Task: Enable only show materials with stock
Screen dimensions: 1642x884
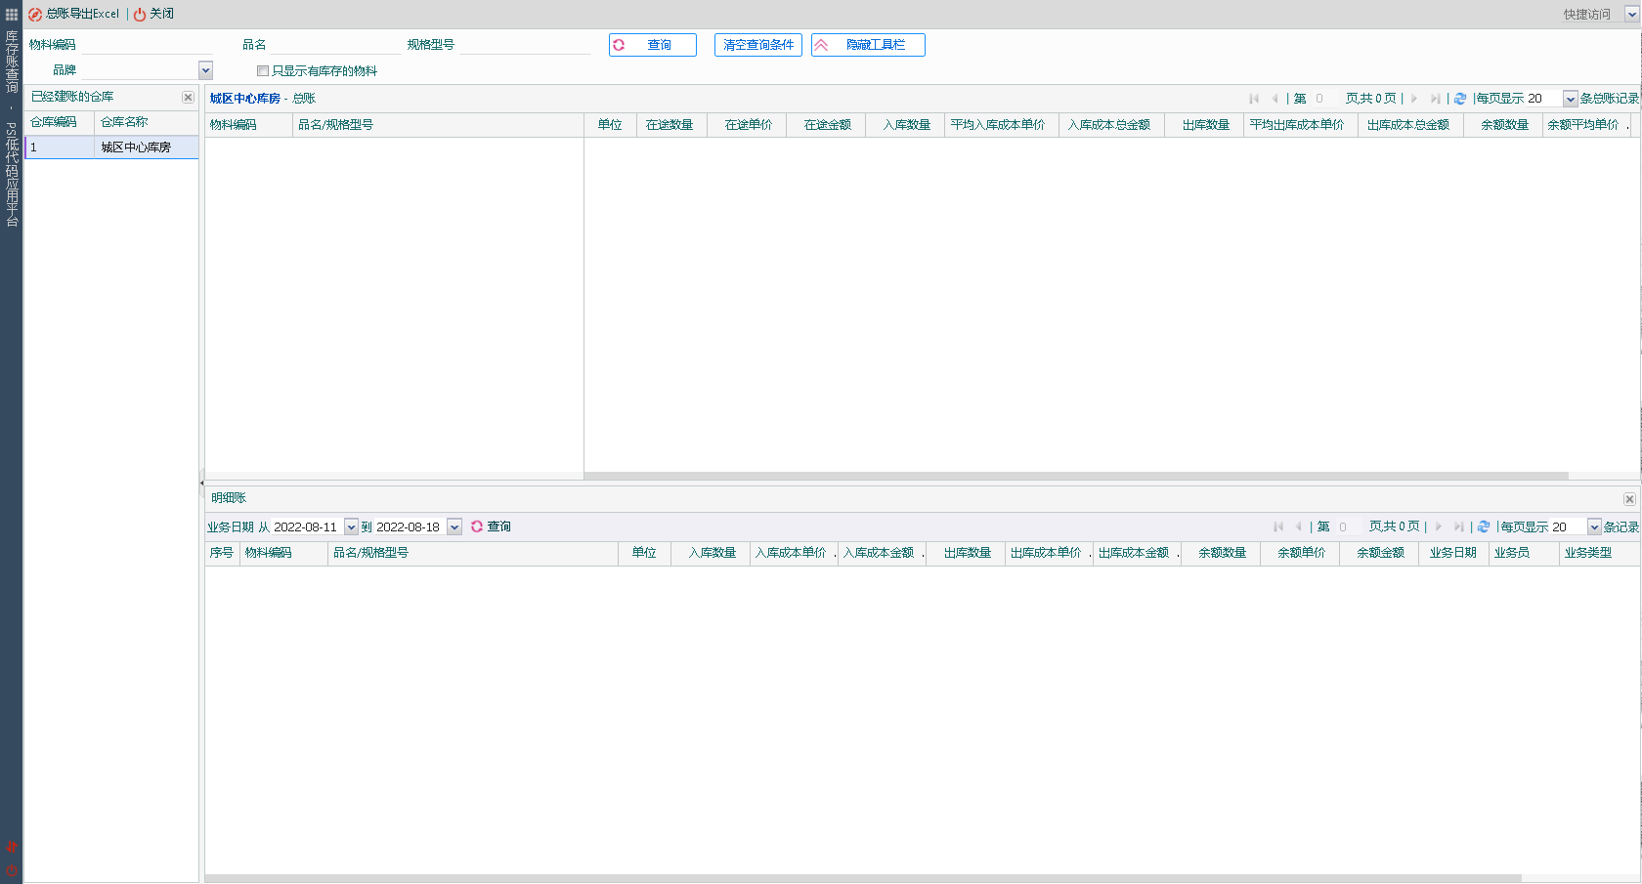Action: tap(263, 70)
